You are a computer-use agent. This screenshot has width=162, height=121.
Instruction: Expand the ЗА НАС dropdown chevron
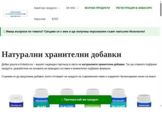point(78,8)
